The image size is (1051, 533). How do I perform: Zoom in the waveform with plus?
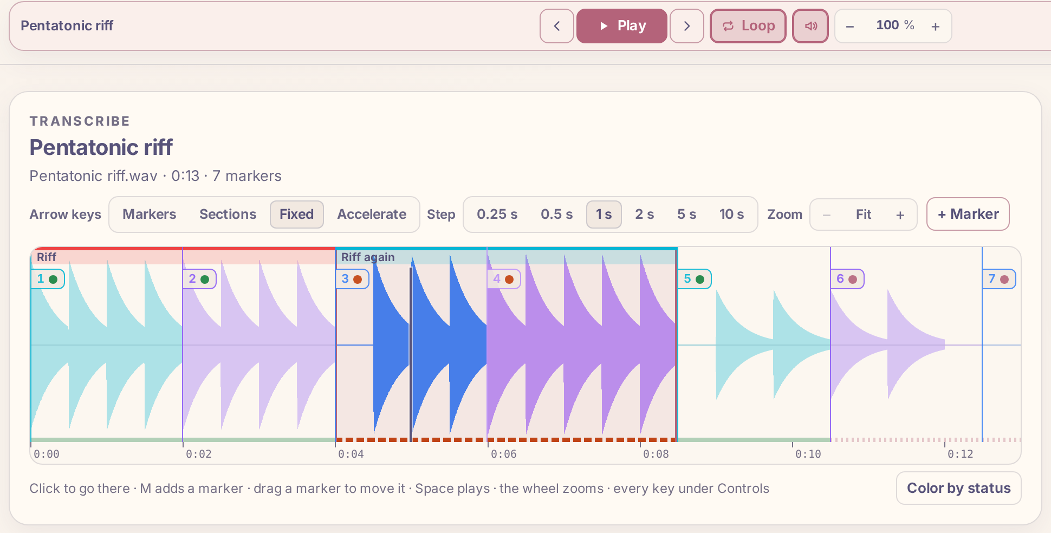coord(900,215)
